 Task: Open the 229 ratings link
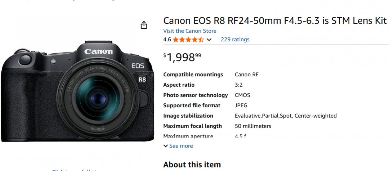(235, 40)
